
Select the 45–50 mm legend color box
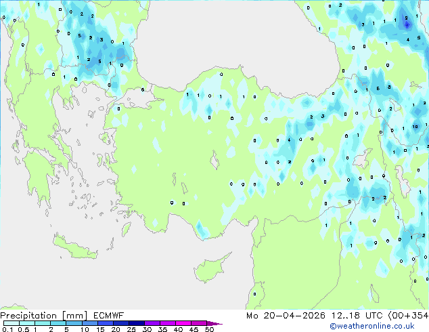coord(199,323)
